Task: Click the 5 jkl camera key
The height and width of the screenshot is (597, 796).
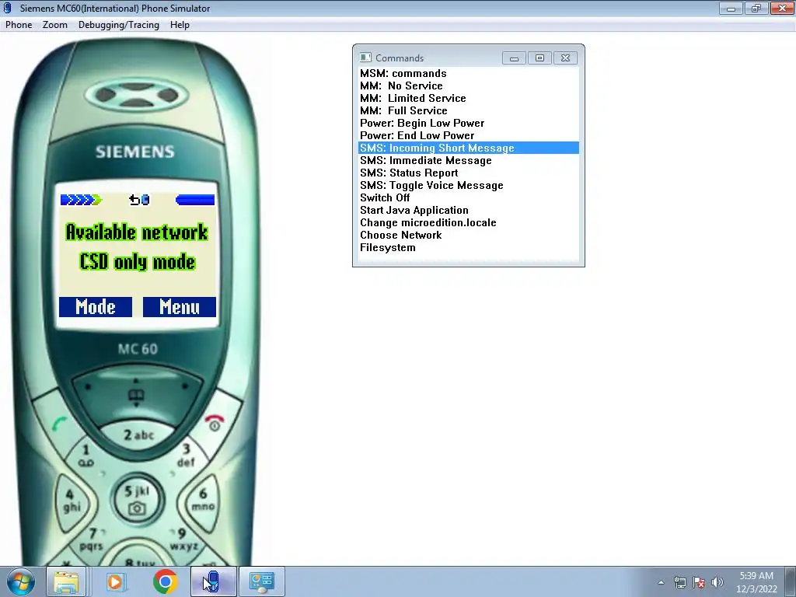Action: tap(137, 500)
